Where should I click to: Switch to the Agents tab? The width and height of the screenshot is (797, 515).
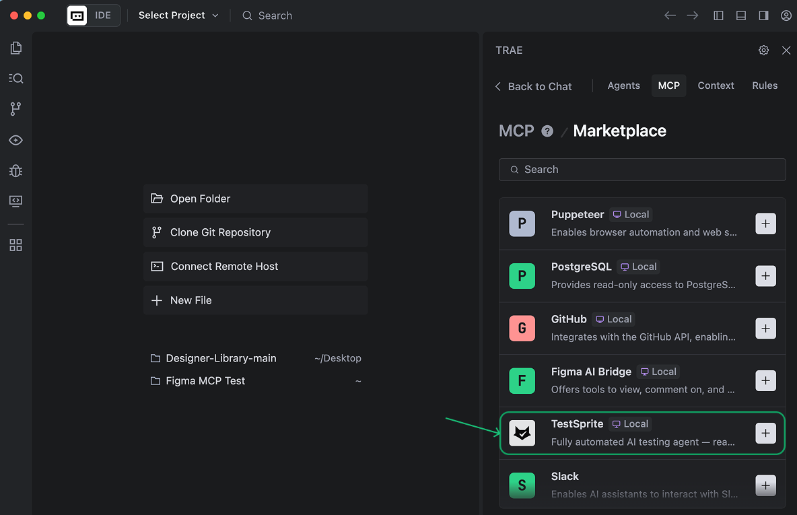click(624, 85)
